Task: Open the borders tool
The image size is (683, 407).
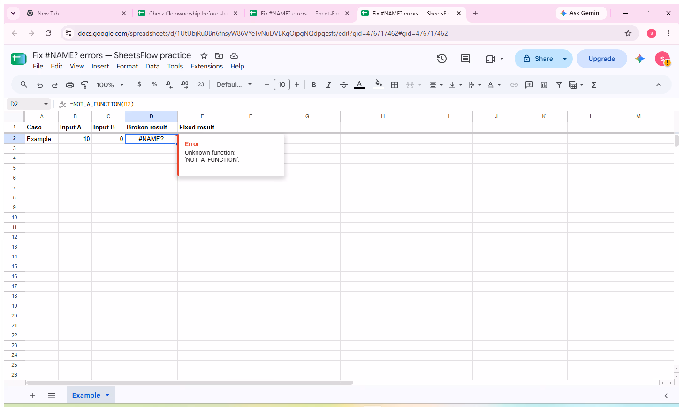Action: coord(395,85)
